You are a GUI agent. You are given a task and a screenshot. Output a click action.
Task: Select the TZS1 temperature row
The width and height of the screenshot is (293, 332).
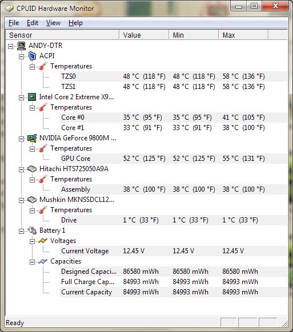[x=174, y=87]
